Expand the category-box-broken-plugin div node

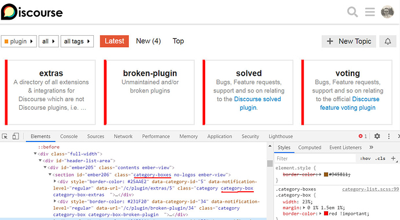[54, 201]
